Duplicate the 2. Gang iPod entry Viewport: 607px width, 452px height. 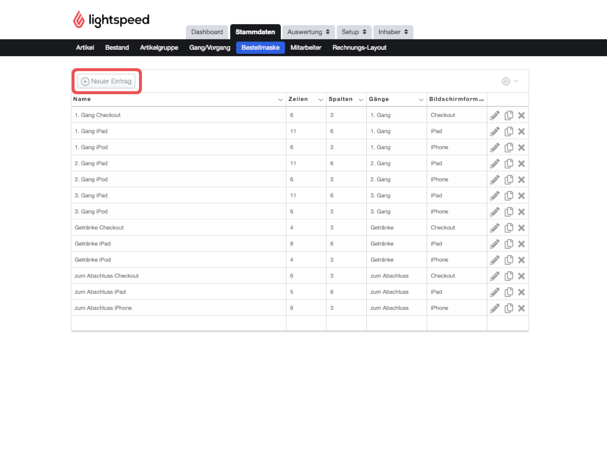coord(509,180)
